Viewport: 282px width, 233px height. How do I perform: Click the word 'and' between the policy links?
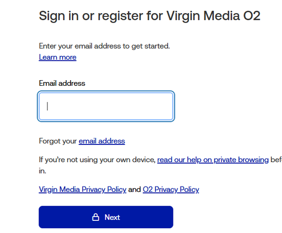[x=134, y=189]
